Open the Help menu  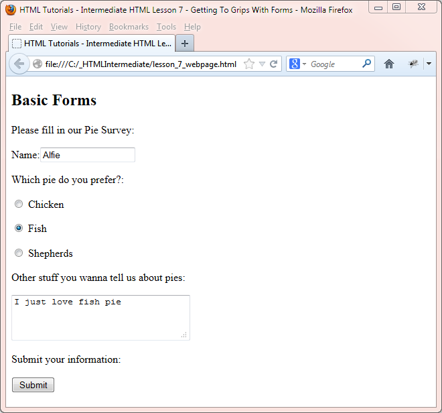[x=192, y=27]
